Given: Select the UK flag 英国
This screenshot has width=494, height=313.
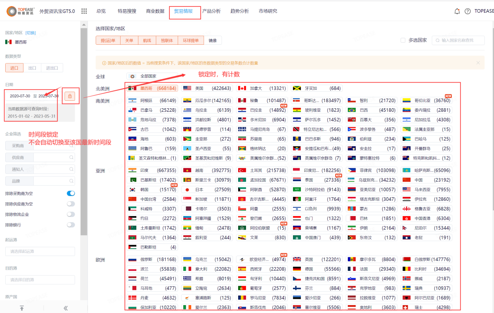Looking at the screenshot, I should click(316, 260).
